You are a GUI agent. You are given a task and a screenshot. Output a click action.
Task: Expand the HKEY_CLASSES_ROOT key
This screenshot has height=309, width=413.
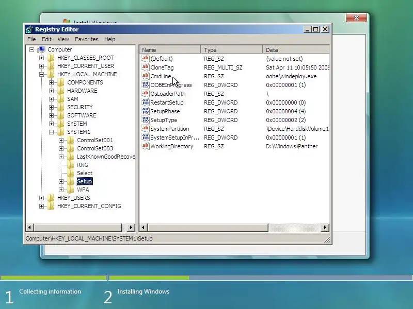point(42,58)
